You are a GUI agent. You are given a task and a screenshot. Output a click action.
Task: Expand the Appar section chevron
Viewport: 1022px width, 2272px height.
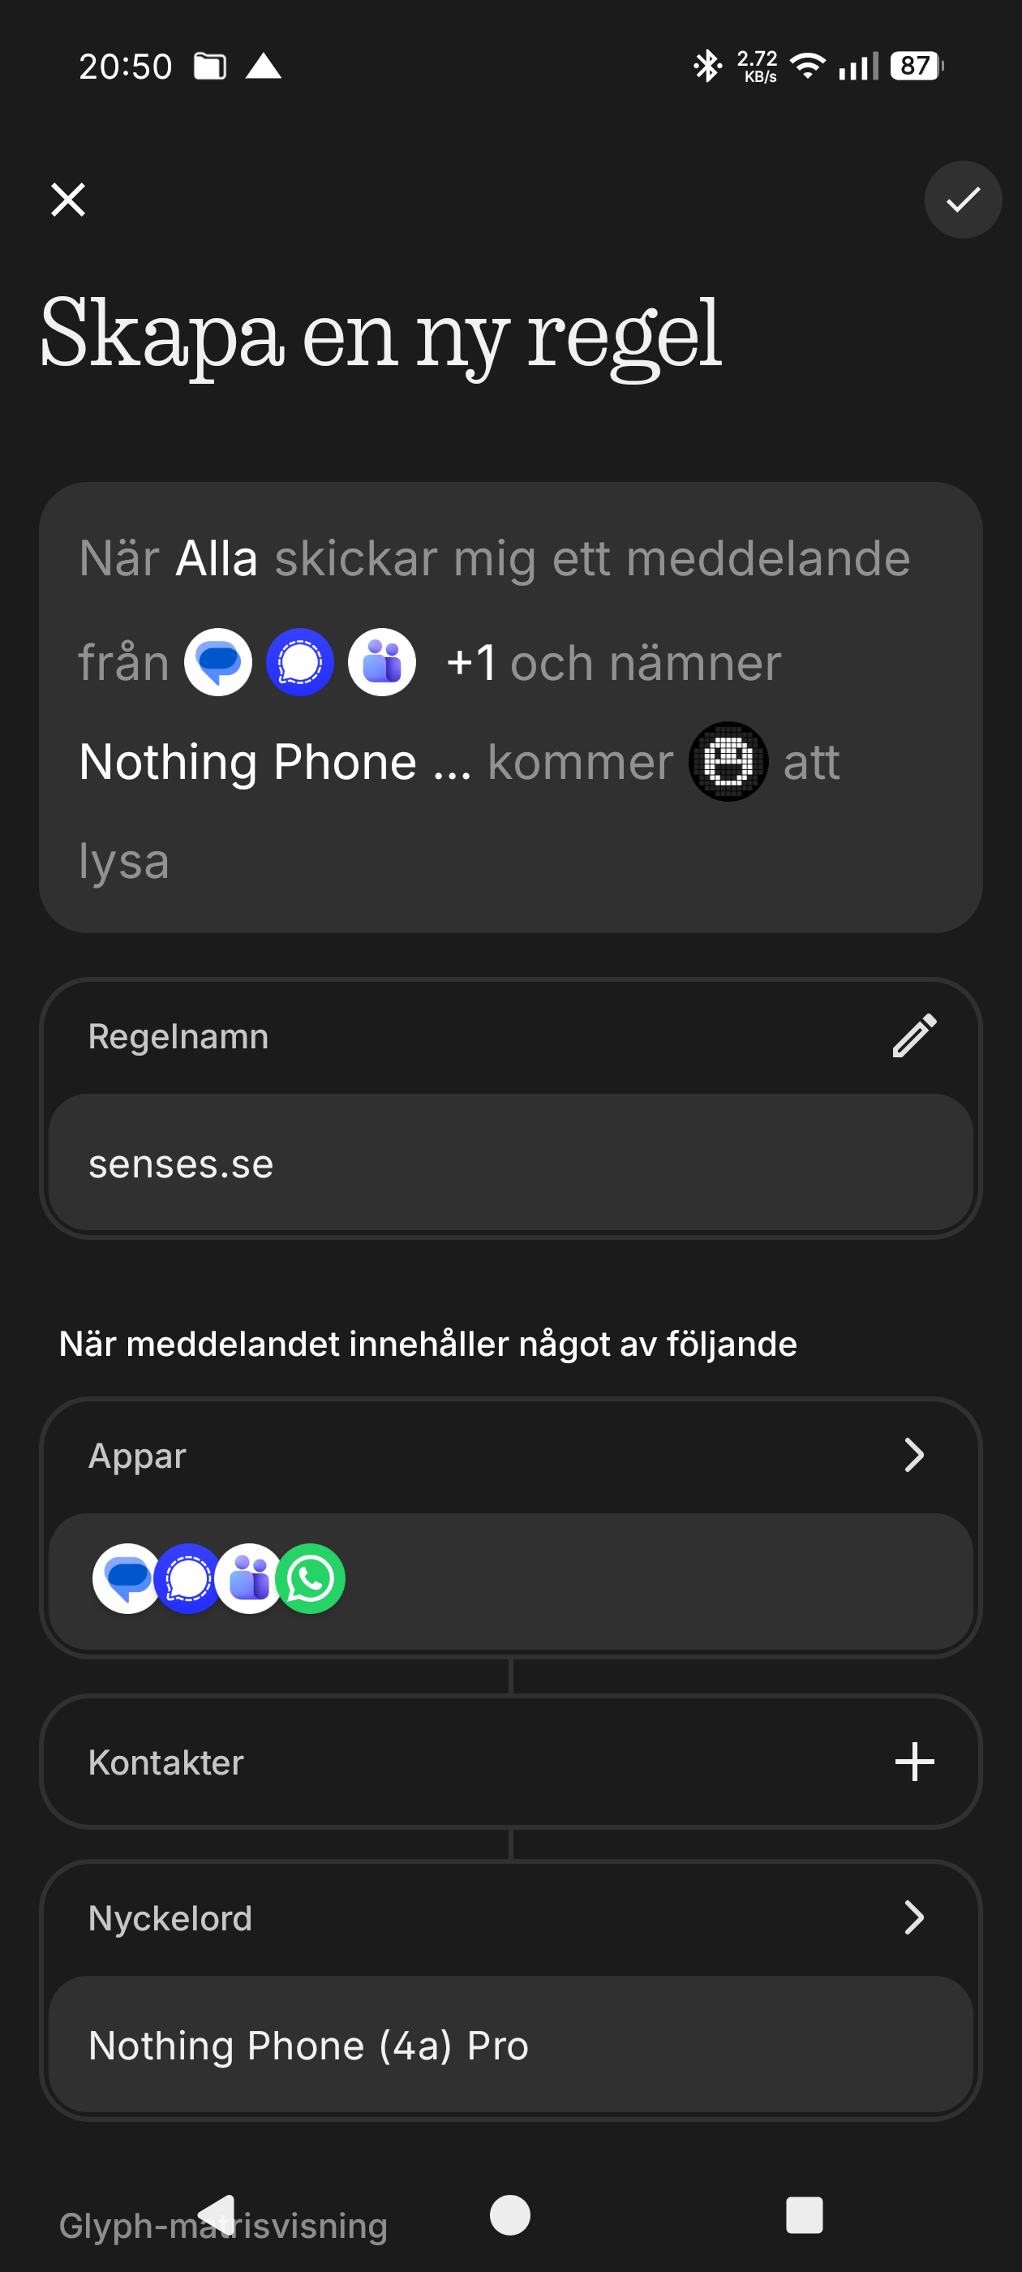[x=913, y=1454]
